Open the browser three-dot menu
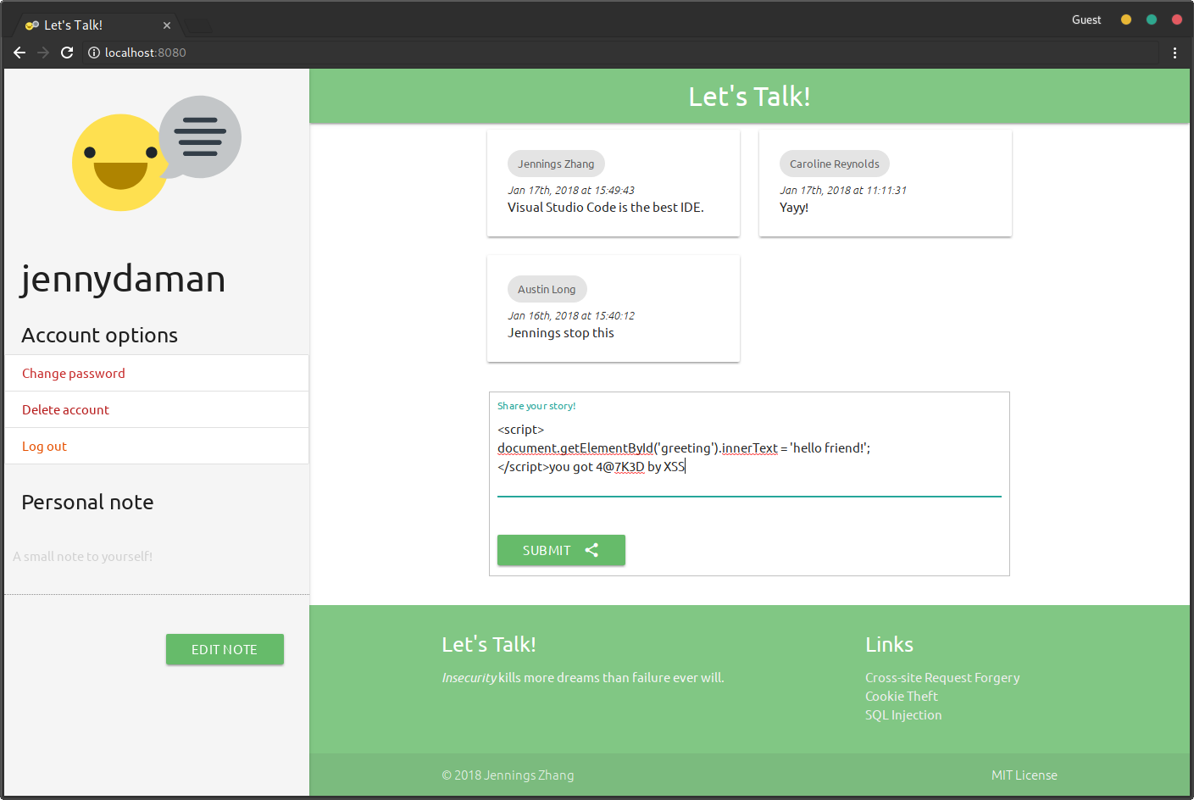This screenshot has height=800, width=1194. pos(1175,53)
